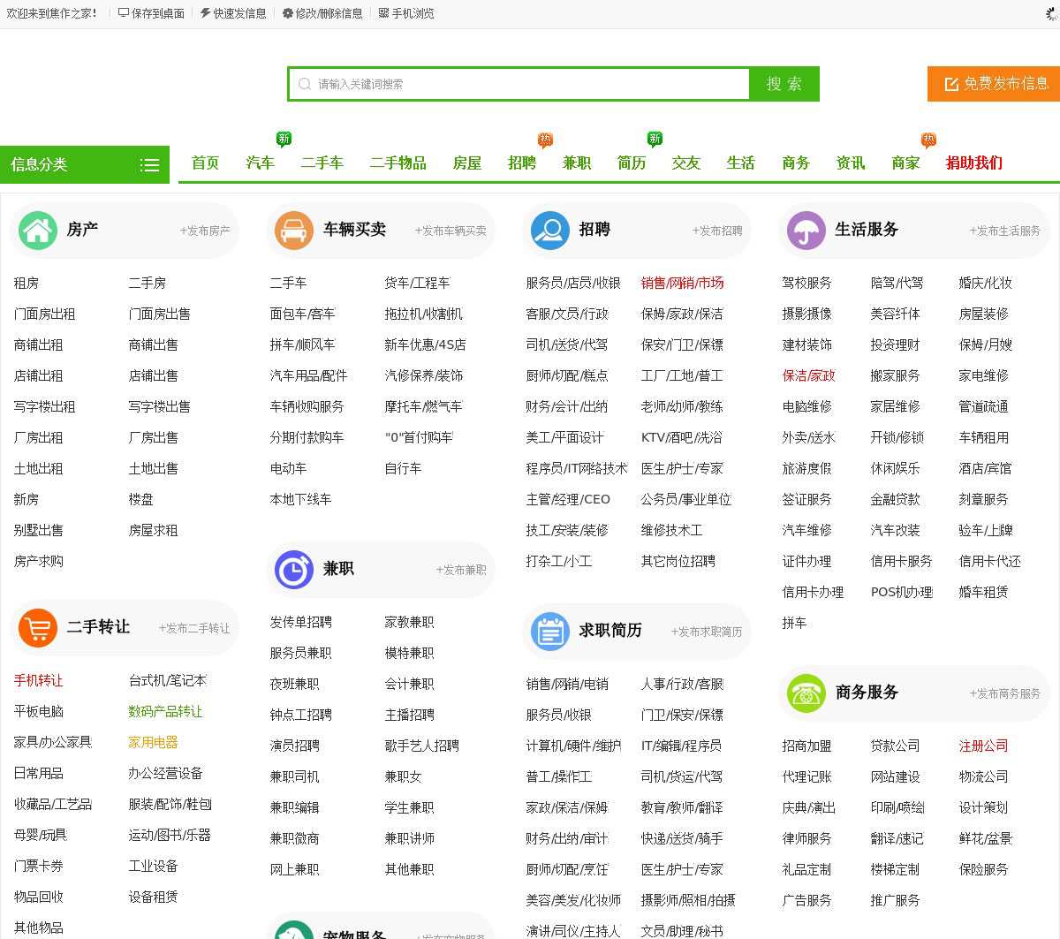Click the +发布房产 post link
The image size is (1060, 939).
[205, 231]
